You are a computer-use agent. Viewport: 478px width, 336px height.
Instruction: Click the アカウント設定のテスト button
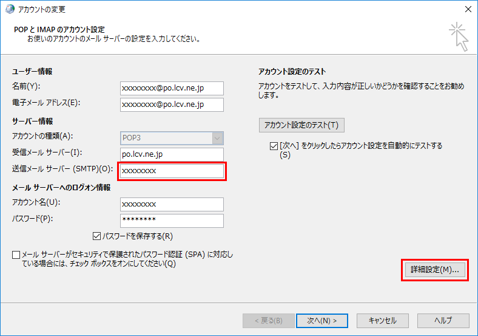tap(301, 125)
